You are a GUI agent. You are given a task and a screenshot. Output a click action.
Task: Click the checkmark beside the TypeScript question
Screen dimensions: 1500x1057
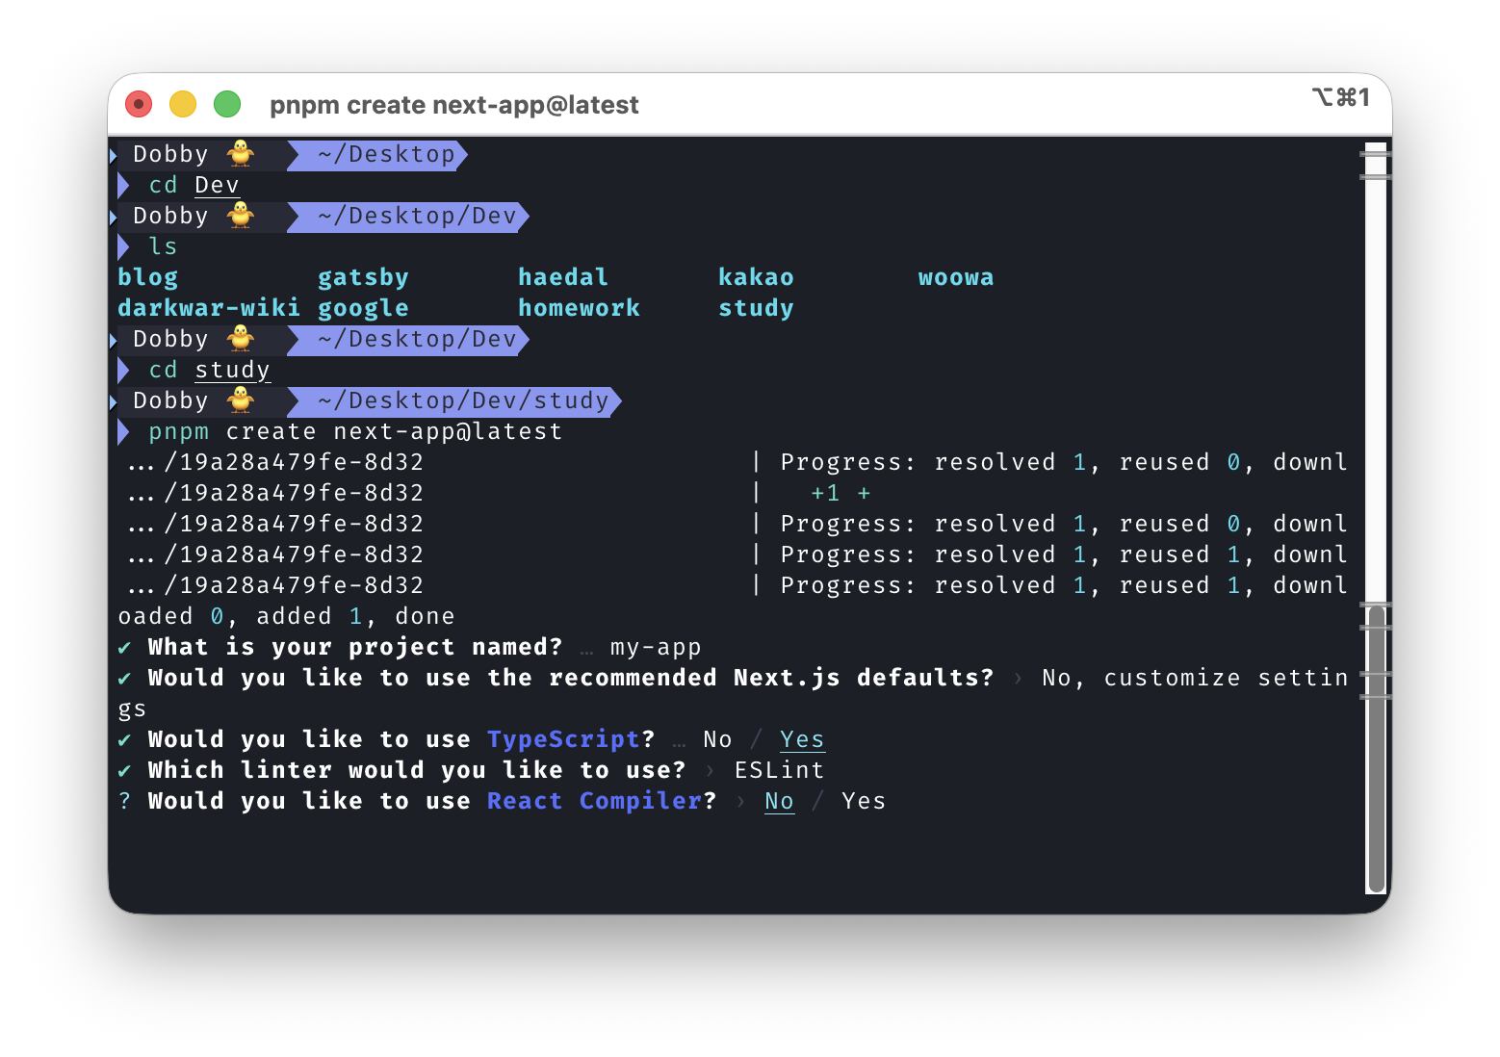125,738
